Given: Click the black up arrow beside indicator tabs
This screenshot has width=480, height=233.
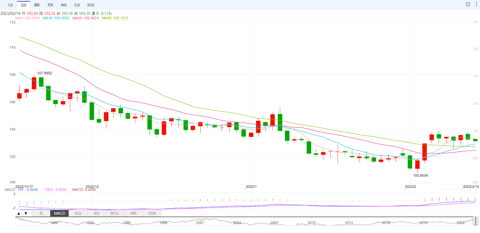Looking at the screenshot, I should pyautogui.click(x=19, y=213).
